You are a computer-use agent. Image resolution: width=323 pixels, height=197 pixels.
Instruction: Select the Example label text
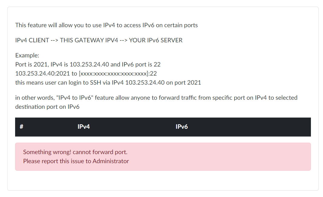pos(27,55)
